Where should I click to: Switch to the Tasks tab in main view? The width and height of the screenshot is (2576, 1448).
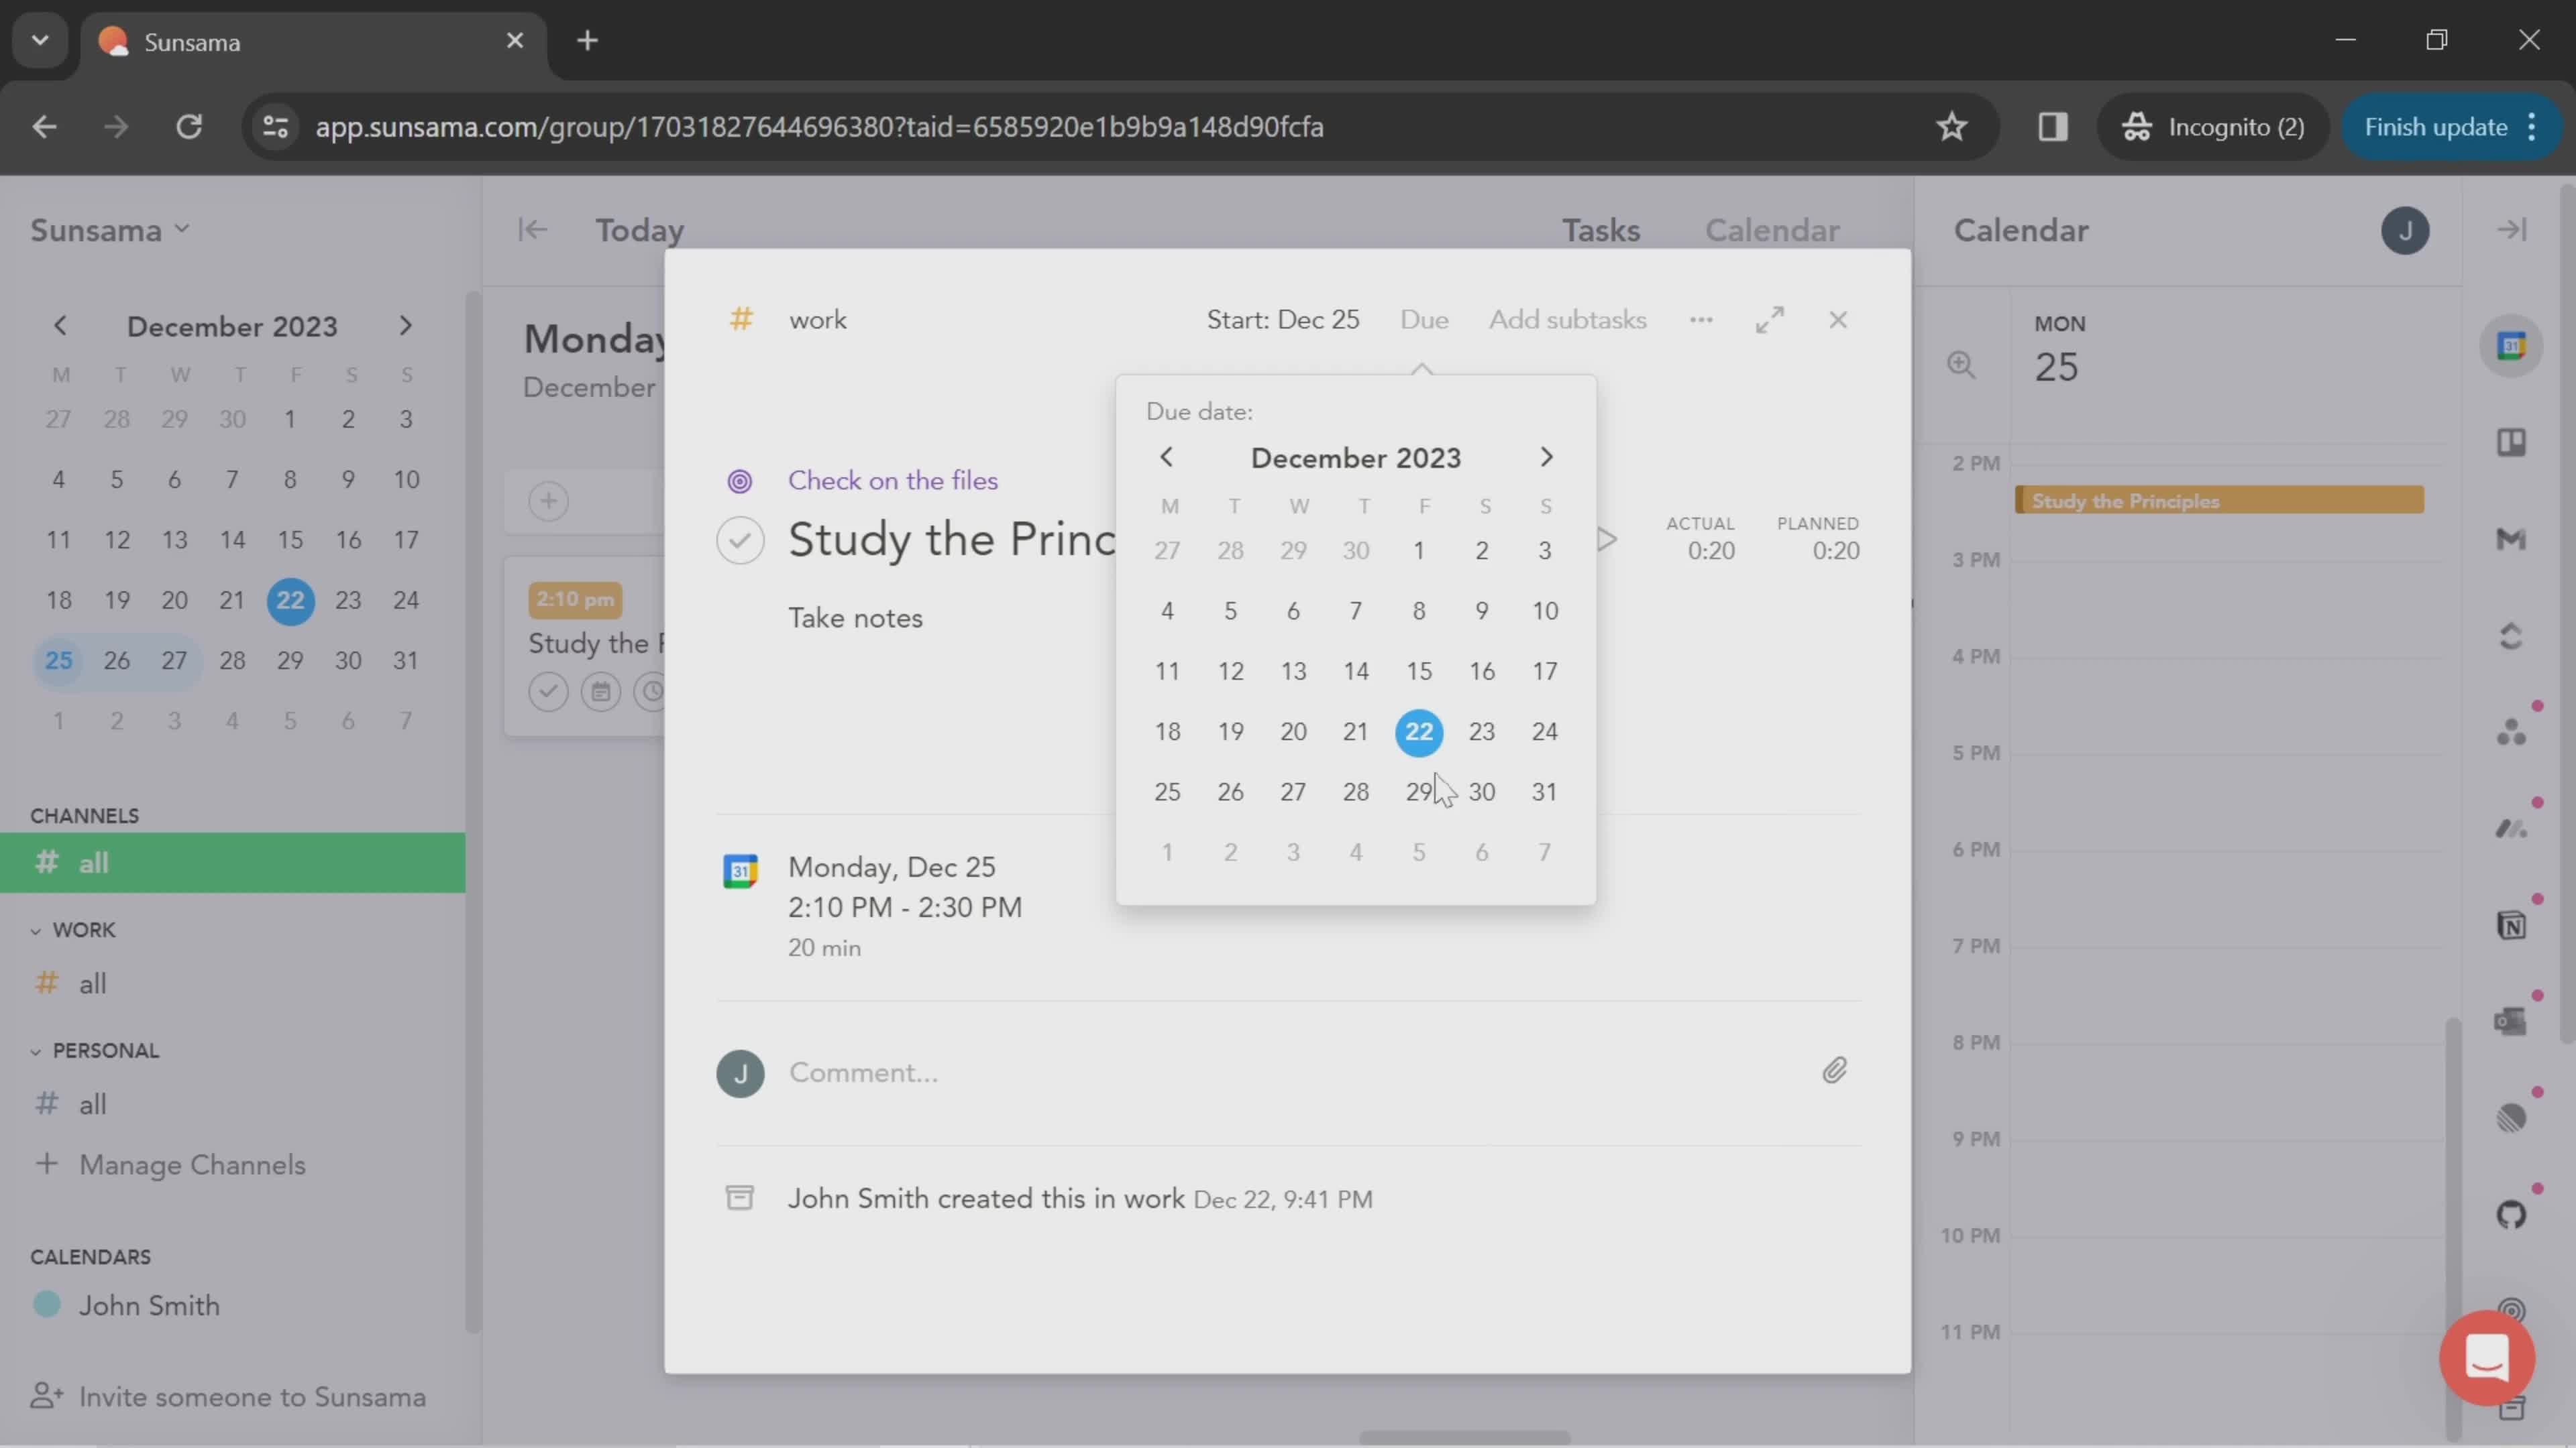(1601, 230)
